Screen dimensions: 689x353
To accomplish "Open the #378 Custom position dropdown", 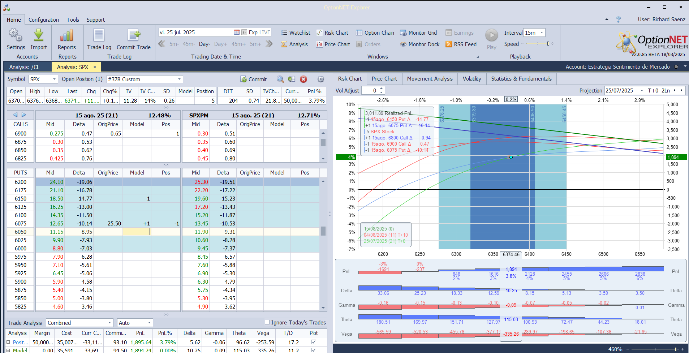I will click(x=179, y=79).
